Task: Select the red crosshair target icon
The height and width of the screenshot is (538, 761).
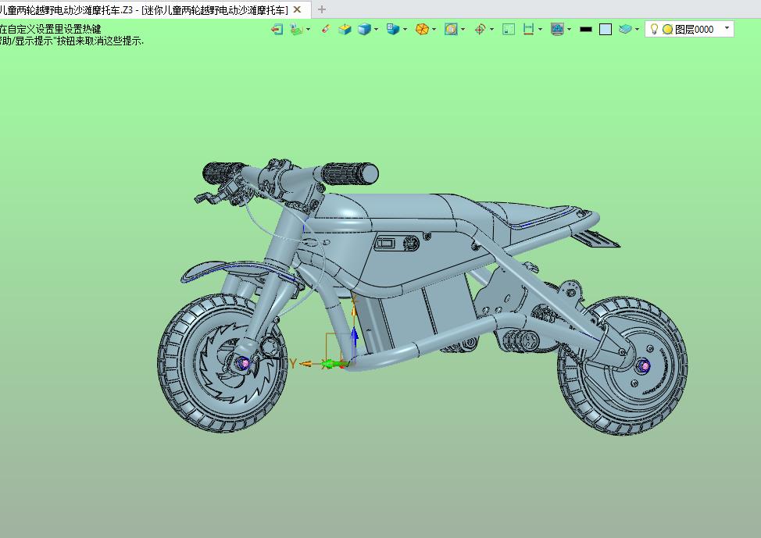Action: click(x=480, y=30)
